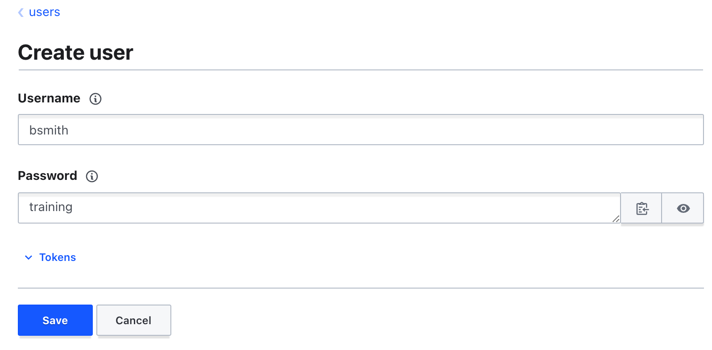Click the empty right end of the Username field
Screen dimensions: 712x350
tap(647, 130)
